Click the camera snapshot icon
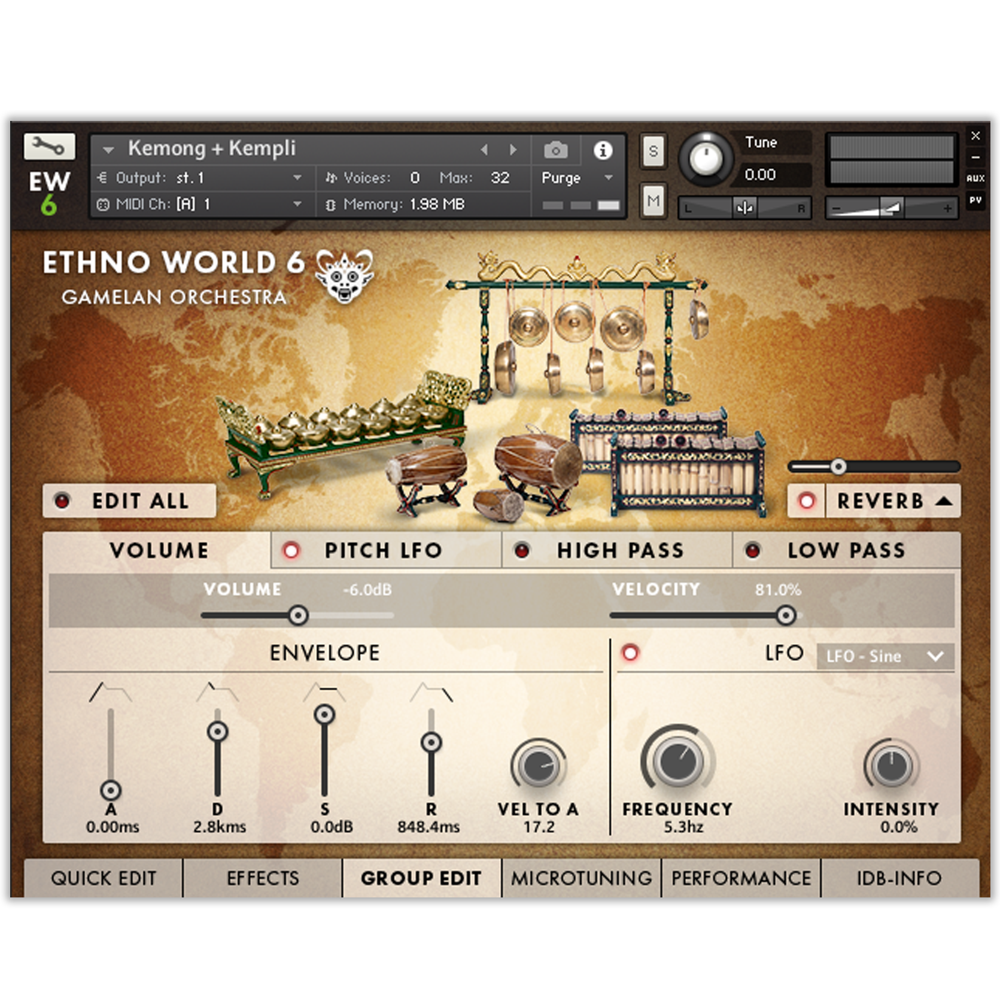 [x=557, y=150]
